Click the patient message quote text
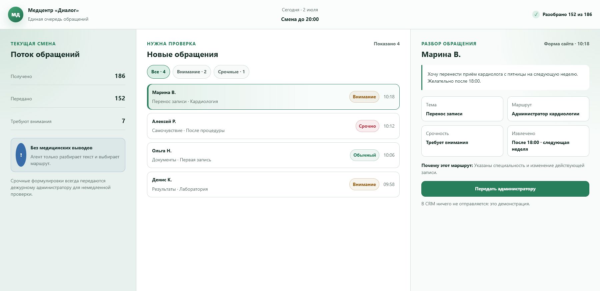This screenshot has width=600, height=291. (x=503, y=78)
